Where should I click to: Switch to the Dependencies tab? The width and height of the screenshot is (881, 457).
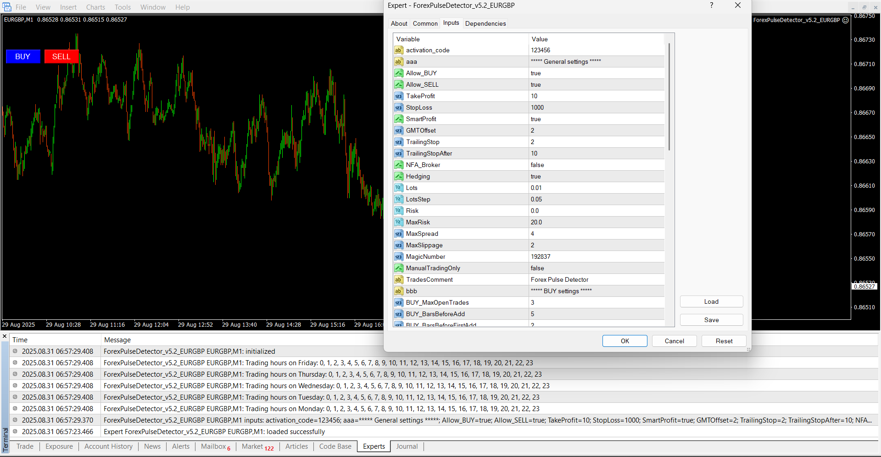[x=485, y=24]
